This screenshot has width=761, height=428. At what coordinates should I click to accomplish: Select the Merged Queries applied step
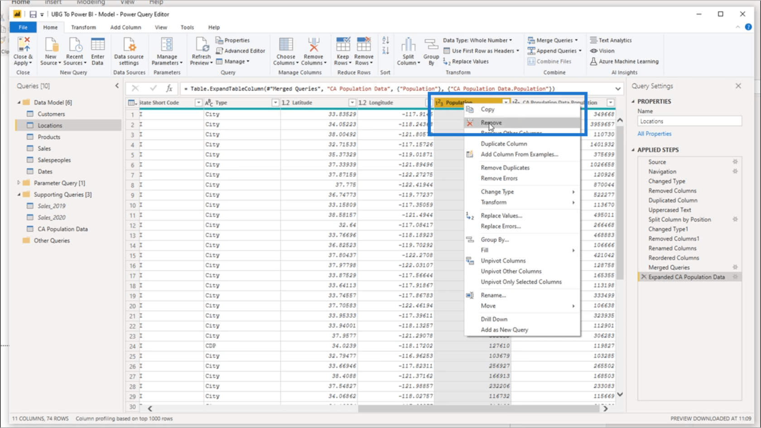(x=669, y=267)
